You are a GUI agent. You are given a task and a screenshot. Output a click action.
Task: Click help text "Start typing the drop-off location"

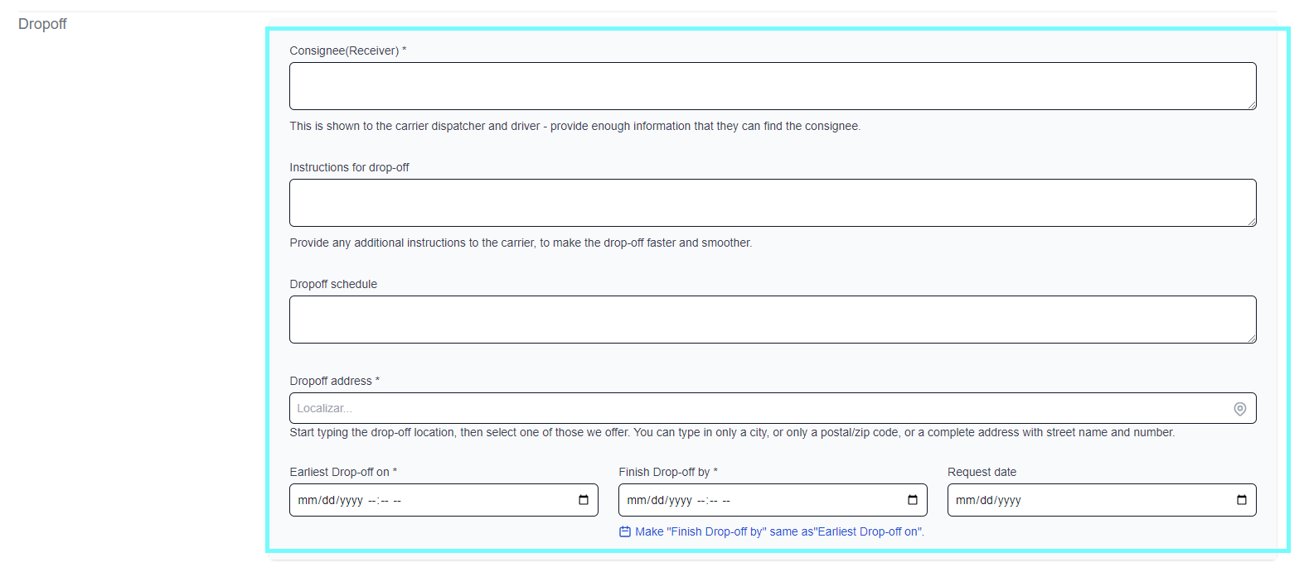coord(732,432)
